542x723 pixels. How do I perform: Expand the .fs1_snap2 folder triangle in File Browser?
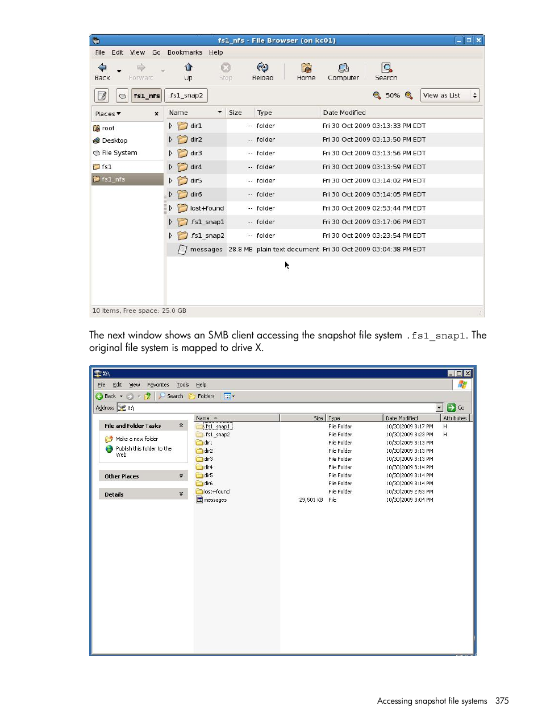point(170,236)
